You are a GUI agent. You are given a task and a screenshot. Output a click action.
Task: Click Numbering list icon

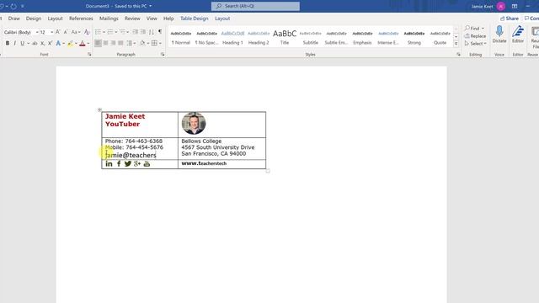click(x=110, y=32)
